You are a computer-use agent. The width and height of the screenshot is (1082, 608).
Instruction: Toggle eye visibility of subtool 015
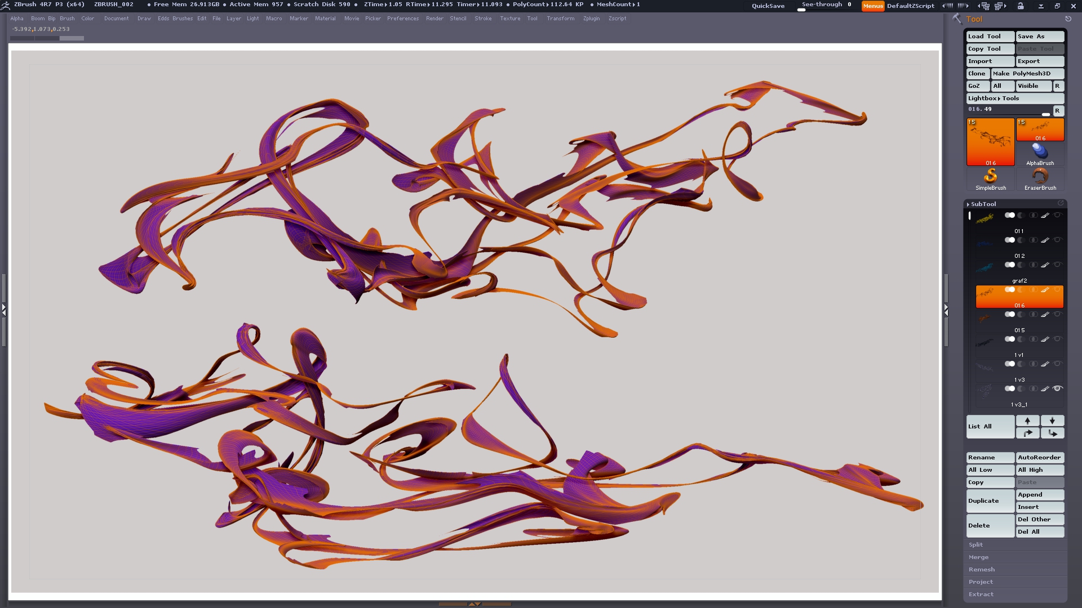tap(1058, 314)
